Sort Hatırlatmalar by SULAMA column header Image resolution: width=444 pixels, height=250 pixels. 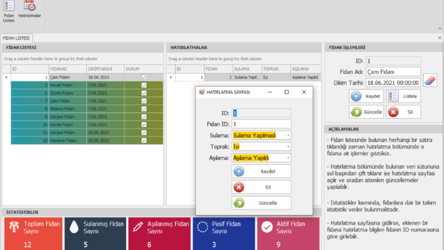pos(247,69)
